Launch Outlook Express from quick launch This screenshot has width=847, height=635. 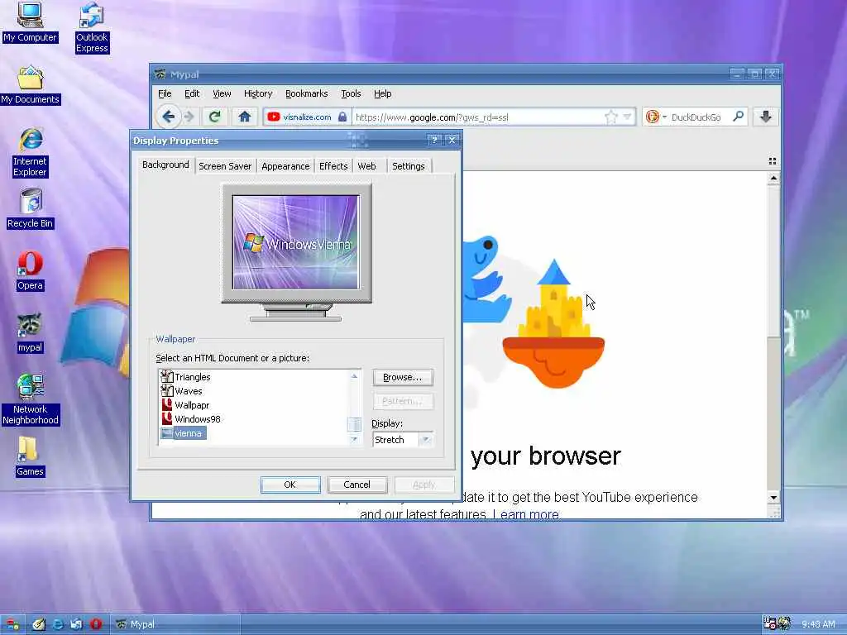point(77,625)
